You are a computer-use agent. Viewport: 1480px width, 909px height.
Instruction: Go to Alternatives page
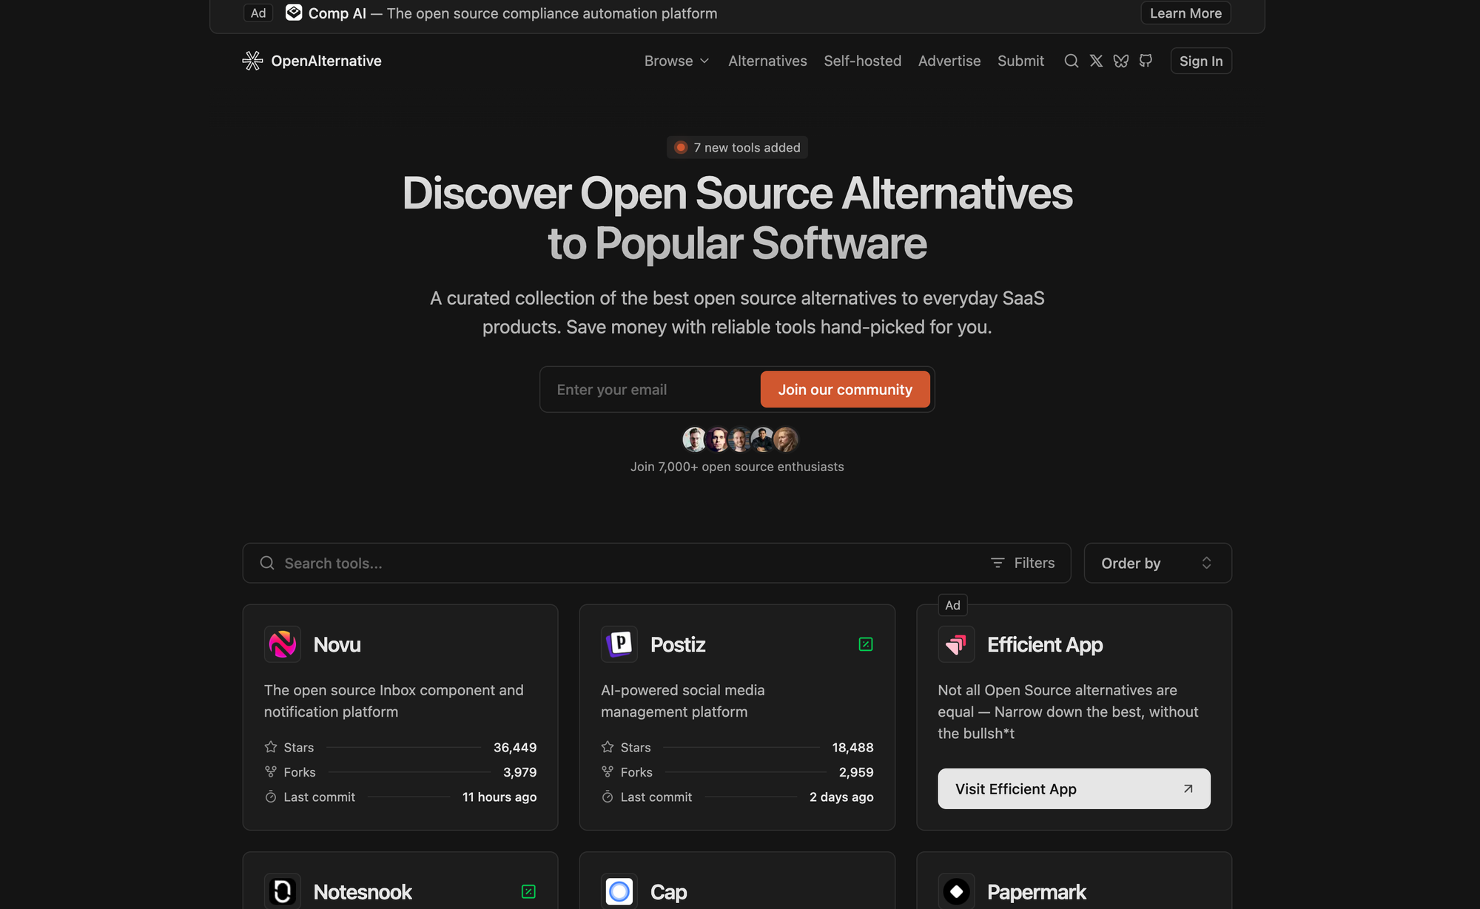tap(767, 61)
